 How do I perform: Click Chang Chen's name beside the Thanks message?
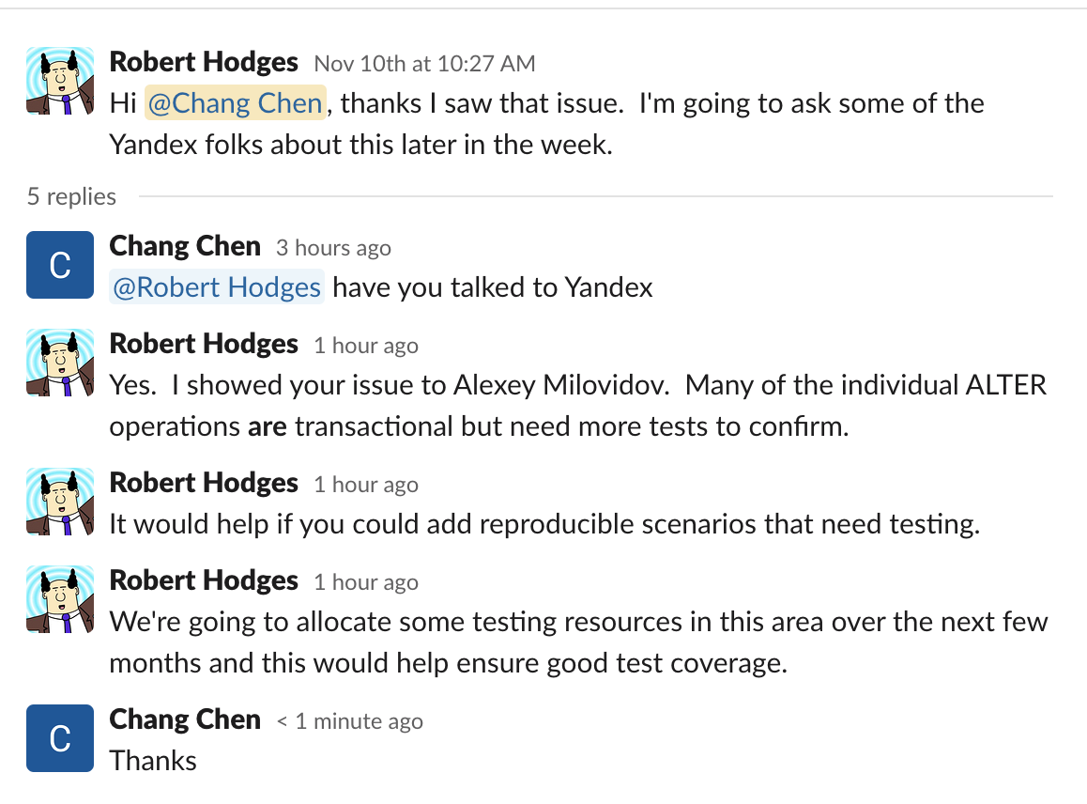(x=185, y=719)
